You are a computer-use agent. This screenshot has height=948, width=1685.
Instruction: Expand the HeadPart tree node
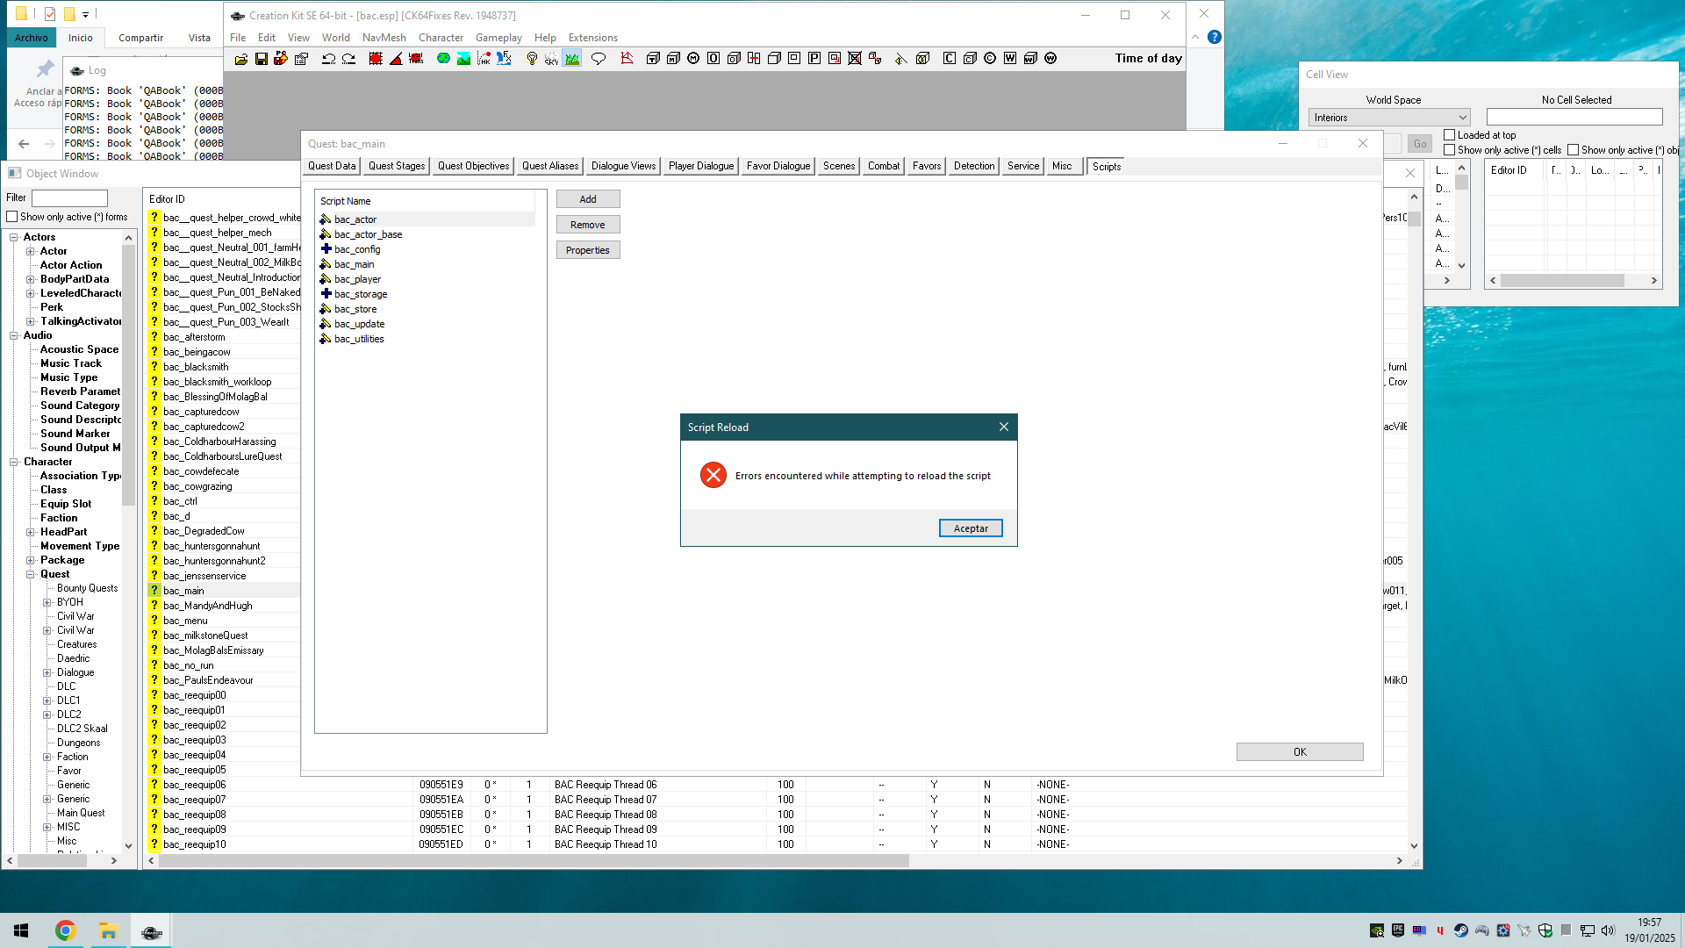[x=31, y=532]
